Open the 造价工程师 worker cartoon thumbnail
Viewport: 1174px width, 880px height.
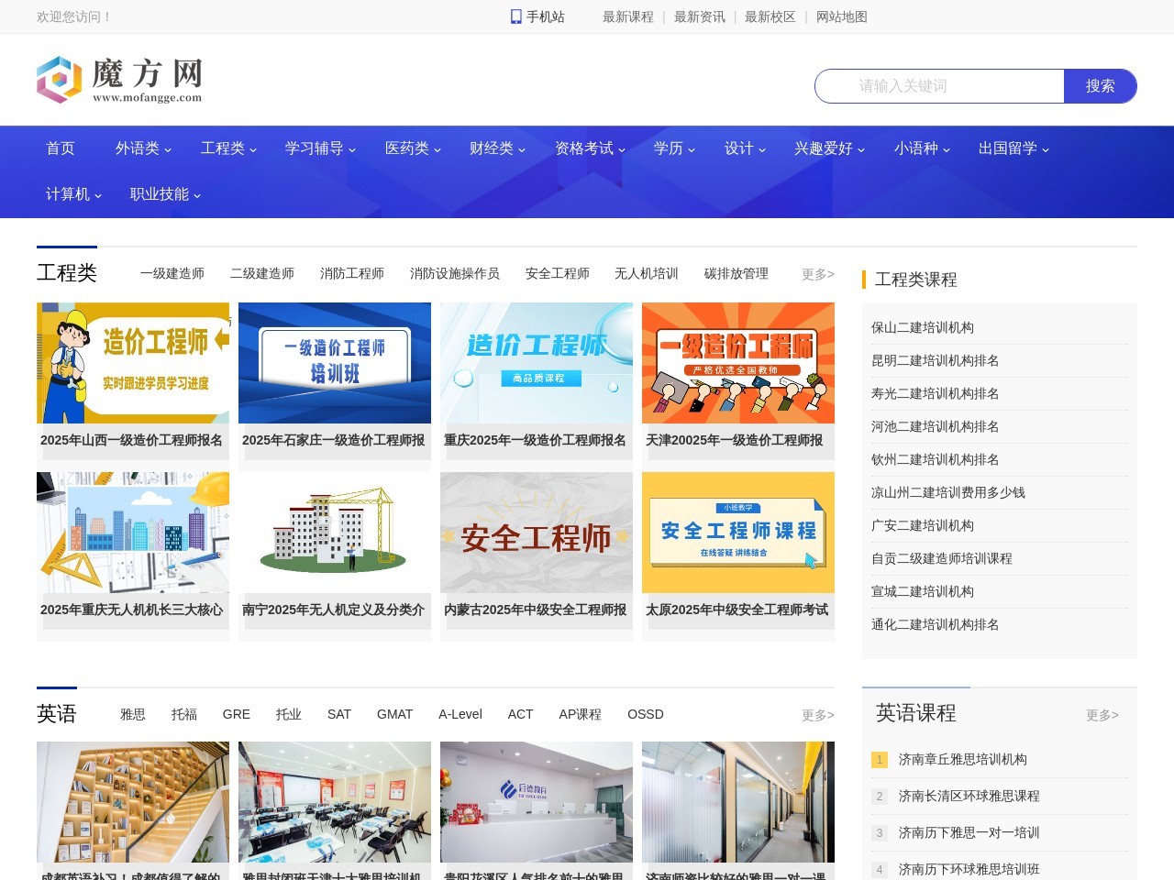click(x=133, y=363)
